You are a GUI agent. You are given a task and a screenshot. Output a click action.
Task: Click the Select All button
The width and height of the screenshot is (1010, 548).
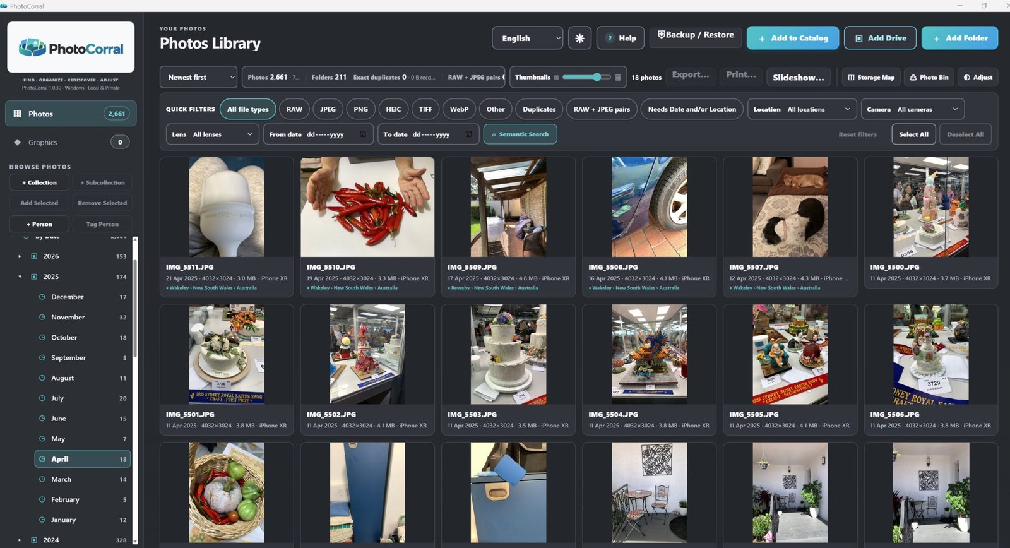point(913,134)
